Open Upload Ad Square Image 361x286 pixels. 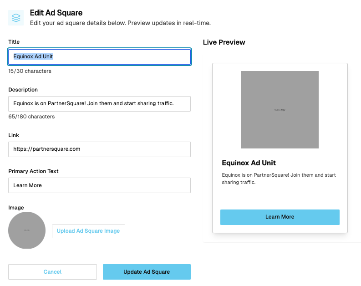click(88, 231)
